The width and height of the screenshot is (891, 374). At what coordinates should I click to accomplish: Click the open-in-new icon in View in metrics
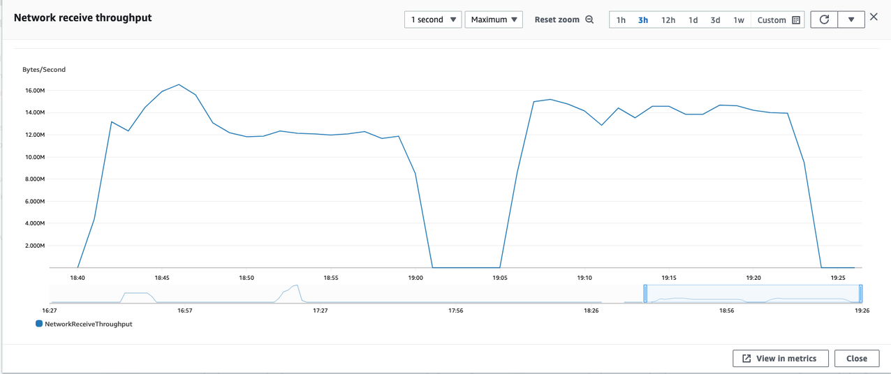click(x=746, y=358)
